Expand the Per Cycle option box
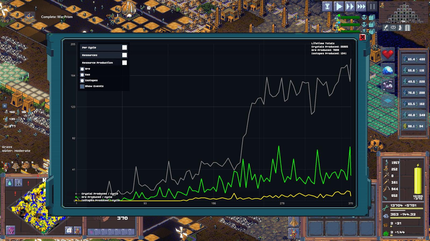Image resolution: width=430 pixels, height=241 pixels. (x=103, y=47)
